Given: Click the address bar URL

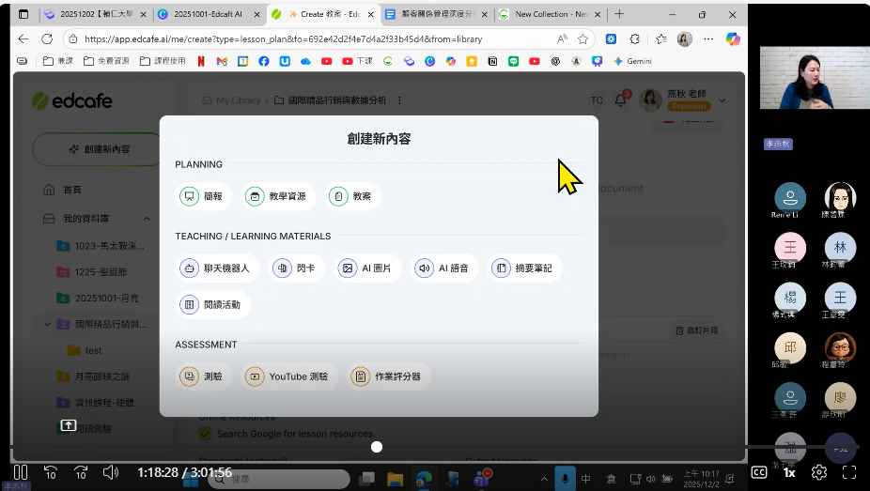Looking at the screenshot, I should (283, 39).
